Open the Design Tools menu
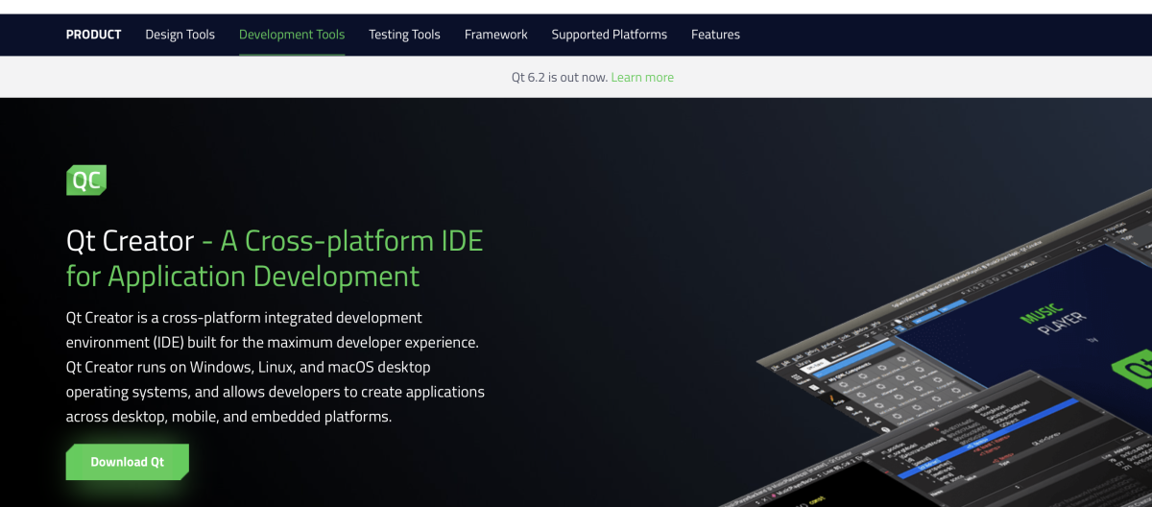 click(x=180, y=35)
